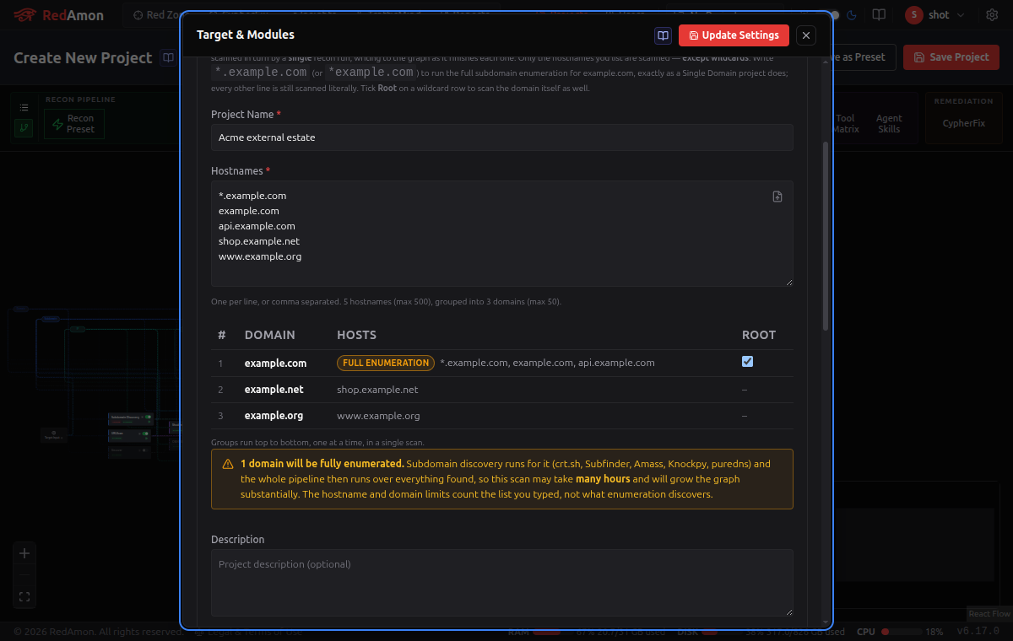
Task: Click the RedAmon logo in the top bar
Action: coord(59,14)
